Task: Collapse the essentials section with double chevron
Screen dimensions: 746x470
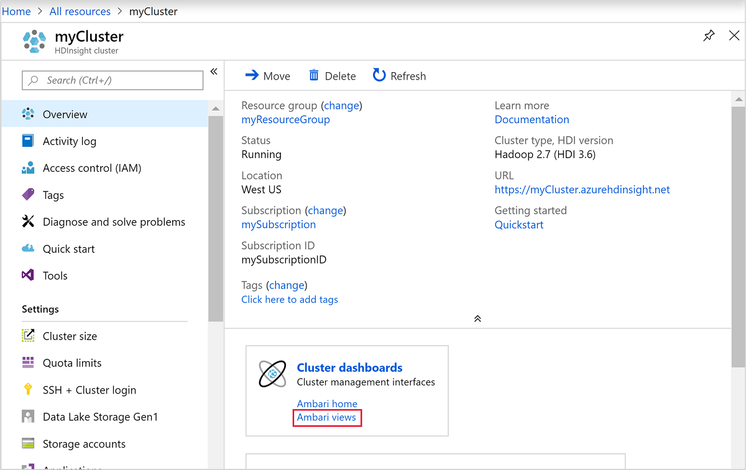Action: coord(477,318)
